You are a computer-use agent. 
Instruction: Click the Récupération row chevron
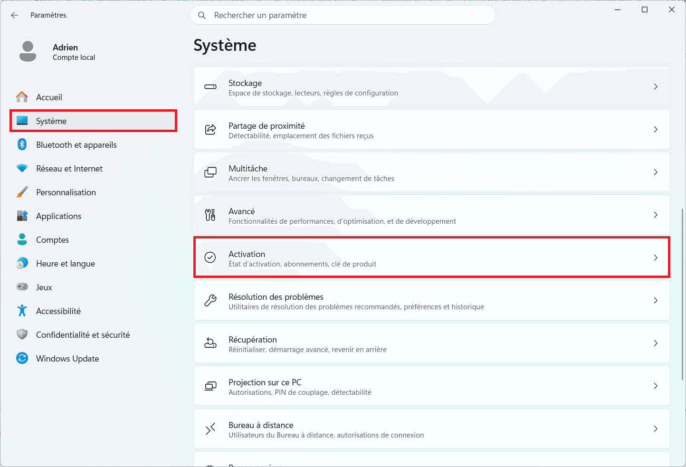pyautogui.click(x=656, y=343)
